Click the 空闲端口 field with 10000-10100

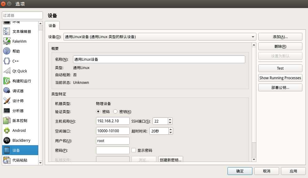(113, 131)
